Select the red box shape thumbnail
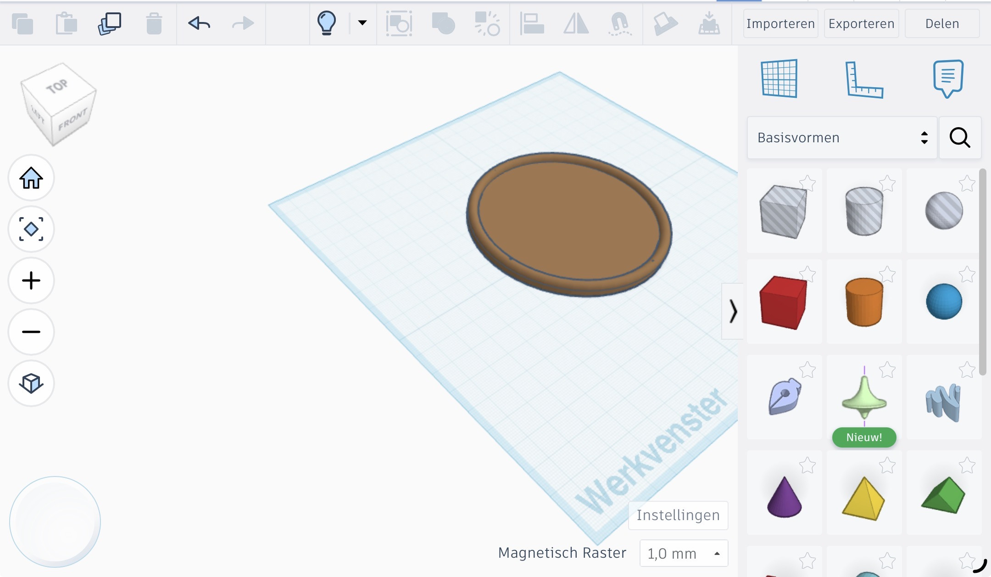 (x=784, y=302)
